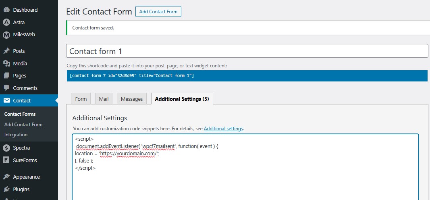Click the yourdomain.com location line
Screen dimensions: 430x200
click(x=117, y=154)
